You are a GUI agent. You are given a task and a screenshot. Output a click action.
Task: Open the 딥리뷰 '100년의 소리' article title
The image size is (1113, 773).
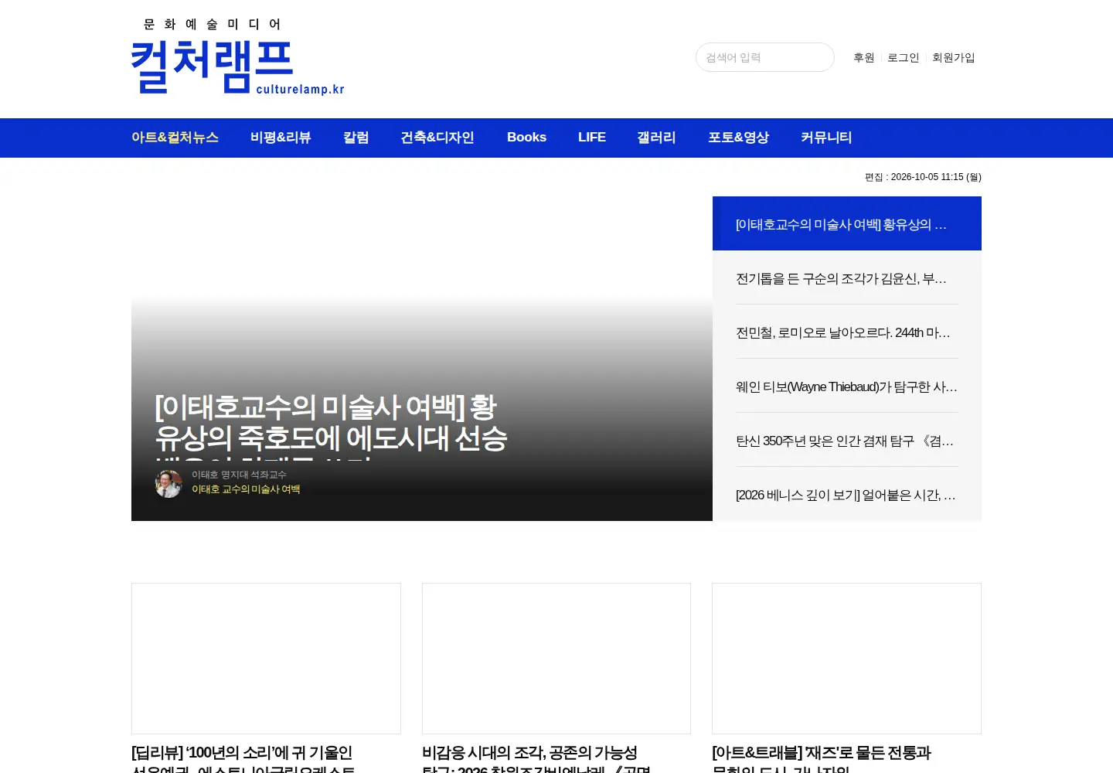click(243, 759)
